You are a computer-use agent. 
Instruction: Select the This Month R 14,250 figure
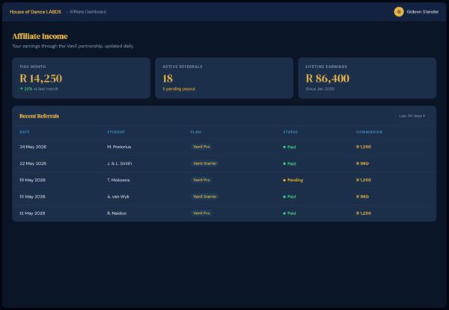click(x=41, y=79)
